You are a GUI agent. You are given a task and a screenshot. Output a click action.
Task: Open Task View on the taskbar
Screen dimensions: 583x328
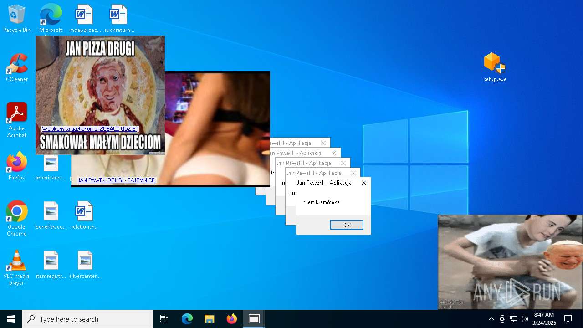click(164, 319)
